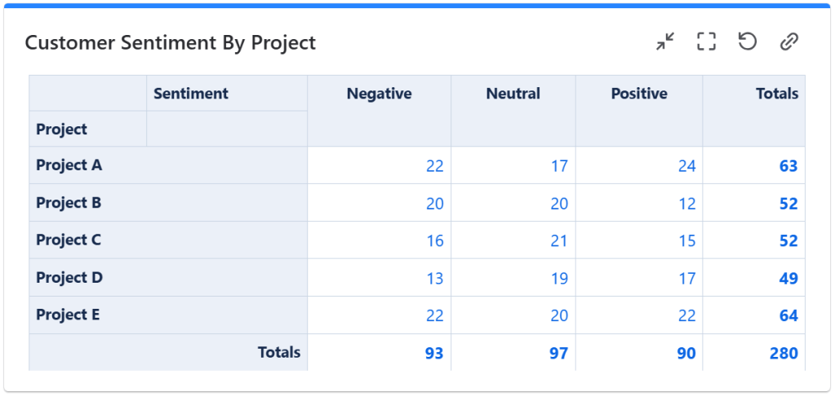Viewport: 835px width, 396px height.
Task: Open Project C neutral count 21
Action: (558, 241)
